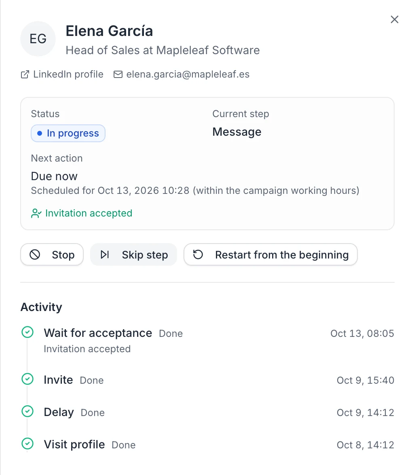Viewport: 414px width, 475px height.
Task: Click the green check icon for Invite
Action: coord(27,379)
